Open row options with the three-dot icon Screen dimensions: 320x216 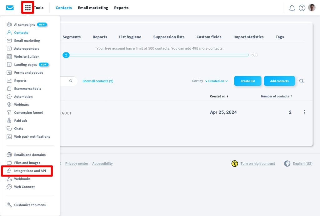coord(305,112)
